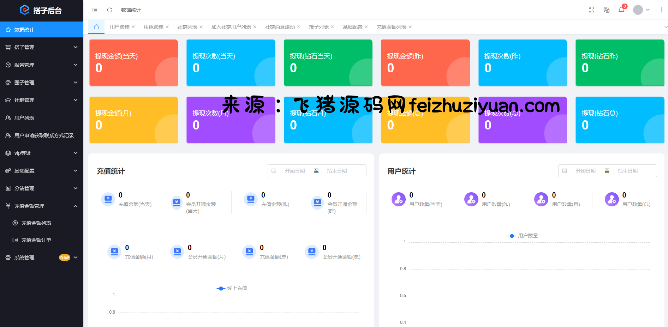The width and height of the screenshot is (668, 327).
Task: Open the notification bell
Action: pos(621,10)
